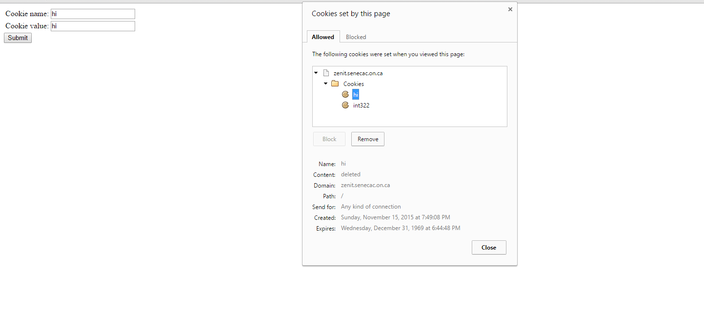Click the Cookies folder icon
Viewport: 704px width, 318px height.
click(x=335, y=84)
